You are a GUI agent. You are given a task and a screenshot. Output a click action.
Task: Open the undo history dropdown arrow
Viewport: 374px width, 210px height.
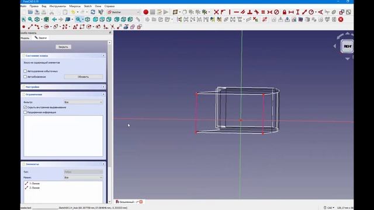77,12
